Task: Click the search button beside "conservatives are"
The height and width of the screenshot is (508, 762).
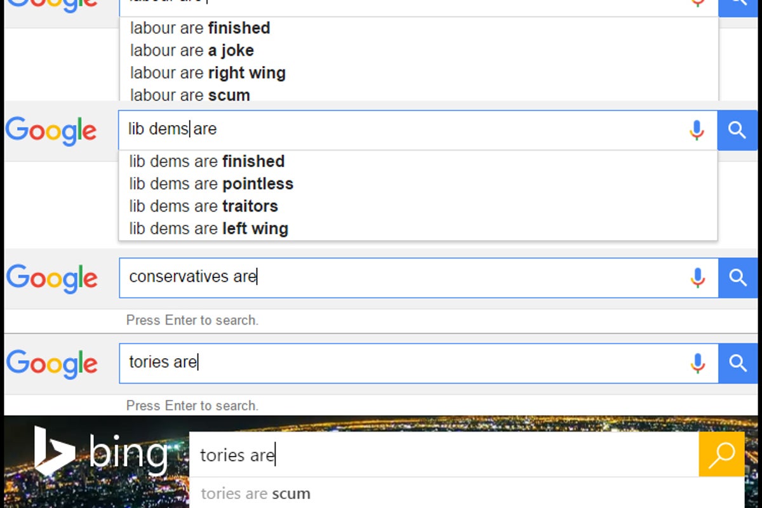Action: click(737, 277)
